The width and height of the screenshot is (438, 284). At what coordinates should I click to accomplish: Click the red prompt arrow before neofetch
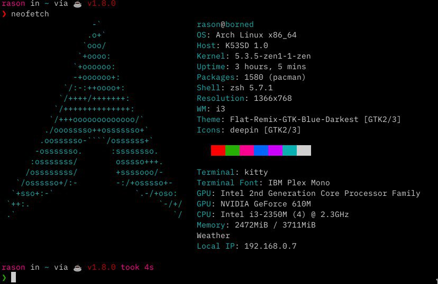[x=4, y=14]
